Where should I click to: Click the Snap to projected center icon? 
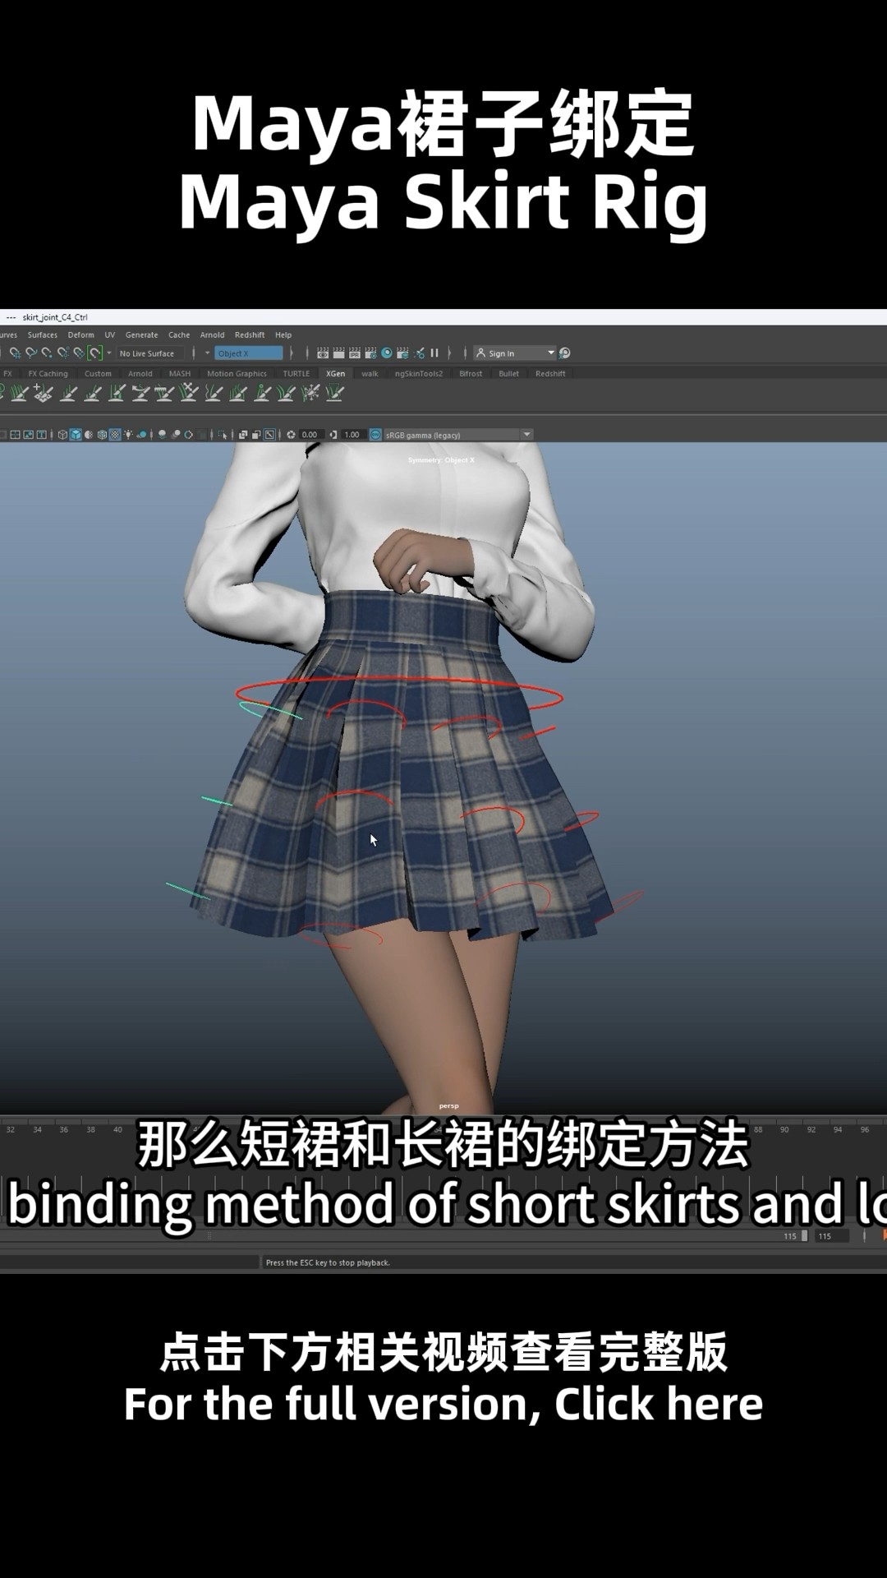(x=63, y=353)
